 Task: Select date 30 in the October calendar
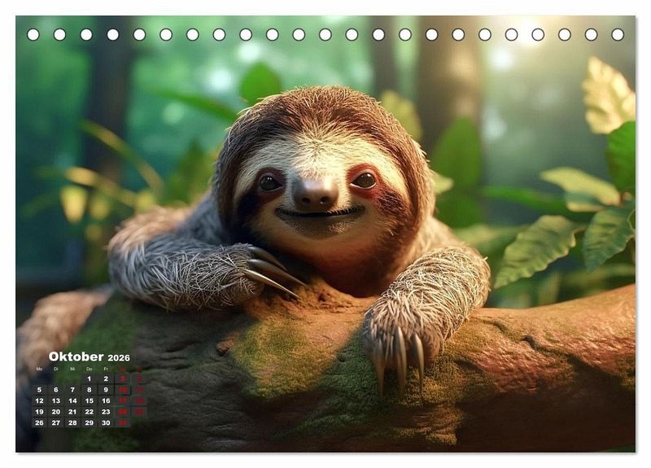pyautogui.click(x=106, y=422)
